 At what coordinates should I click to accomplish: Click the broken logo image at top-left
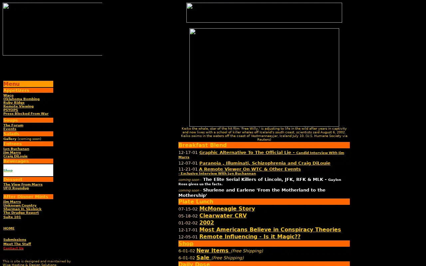tap(53, 29)
